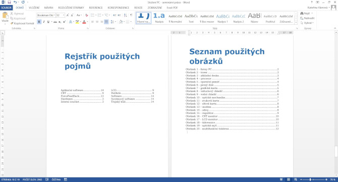Open the change case Aa dropdown
This screenshot has width=338, height=182.
[x=79, y=15]
